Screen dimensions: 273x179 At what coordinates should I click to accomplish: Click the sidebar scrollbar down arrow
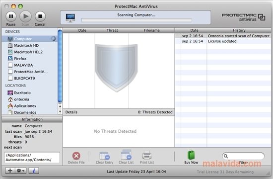coord(60,112)
